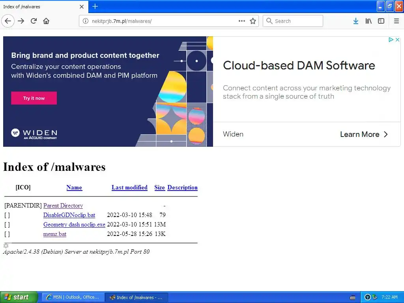Toggle the sidebar view icon
The height and width of the screenshot is (303, 404).
pos(381,21)
